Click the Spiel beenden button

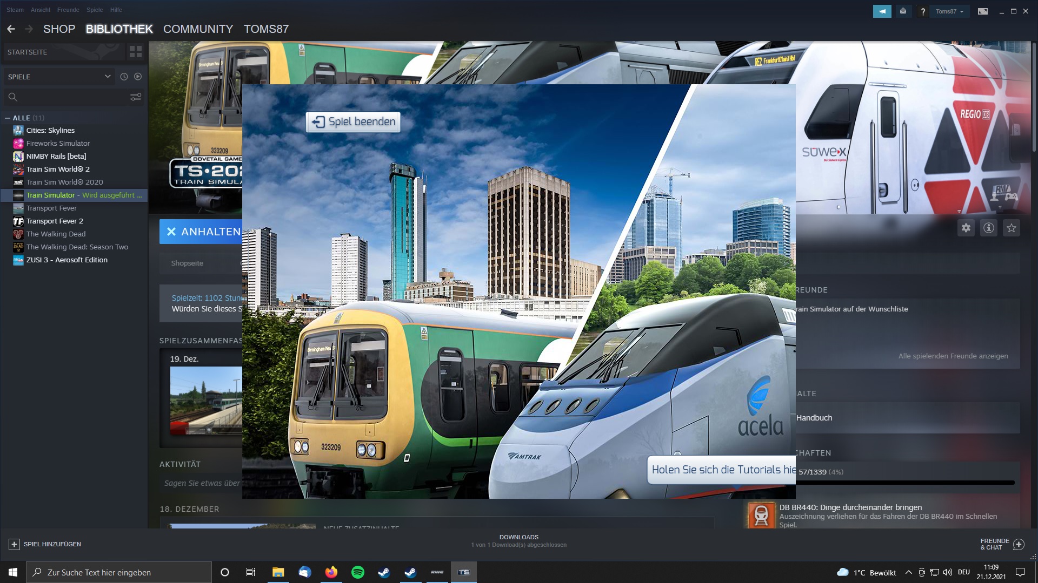[x=354, y=122]
